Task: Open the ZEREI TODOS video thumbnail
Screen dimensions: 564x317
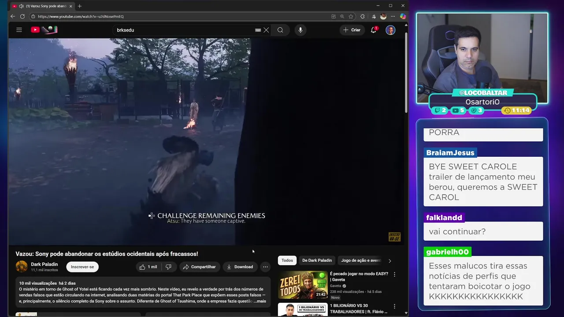Action: point(303,285)
